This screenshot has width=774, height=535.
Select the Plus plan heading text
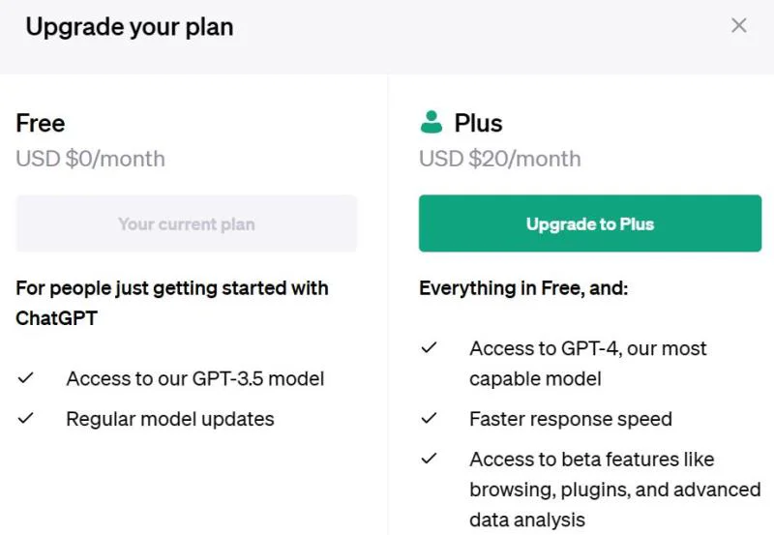pyautogui.click(x=478, y=123)
